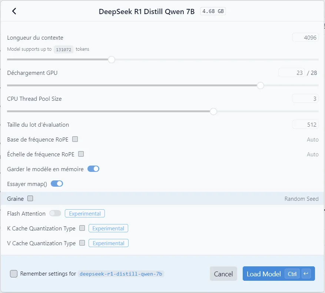Toggle Garder le modèle en mémoire switch

click(93, 169)
